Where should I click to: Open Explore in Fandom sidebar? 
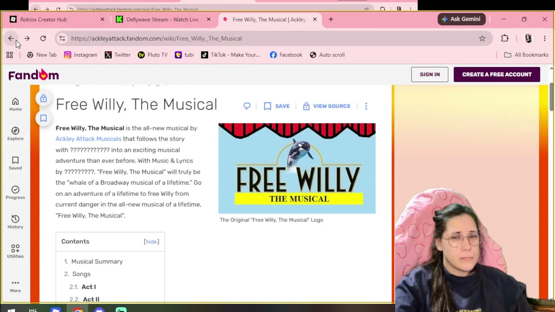point(15,133)
